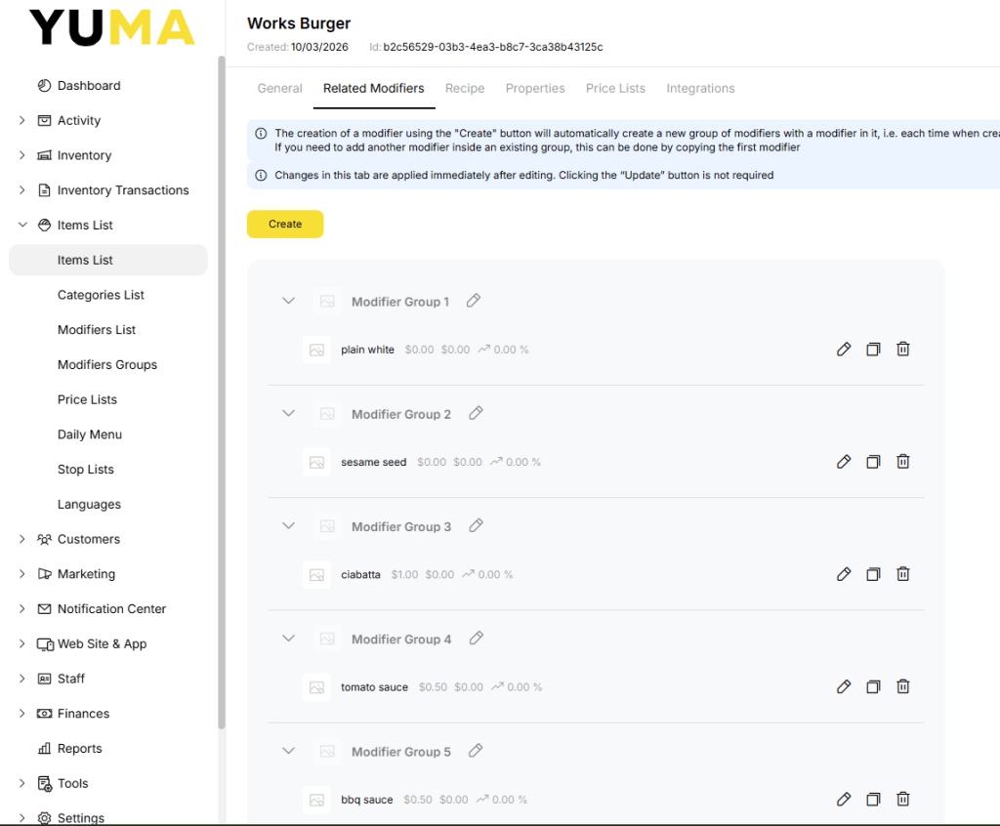Copy the plain white modifier

point(873,349)
